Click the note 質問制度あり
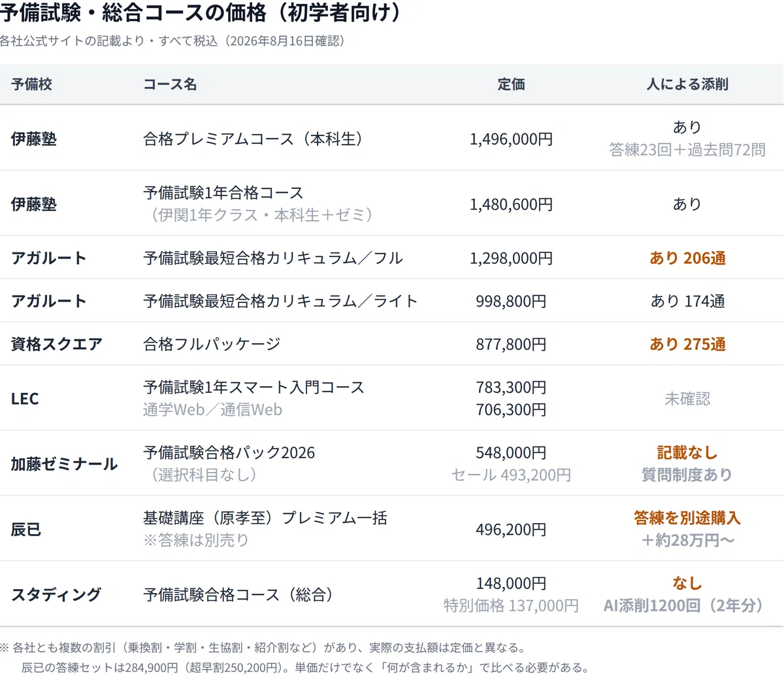The image size is (784, 678). coord(687,475)
